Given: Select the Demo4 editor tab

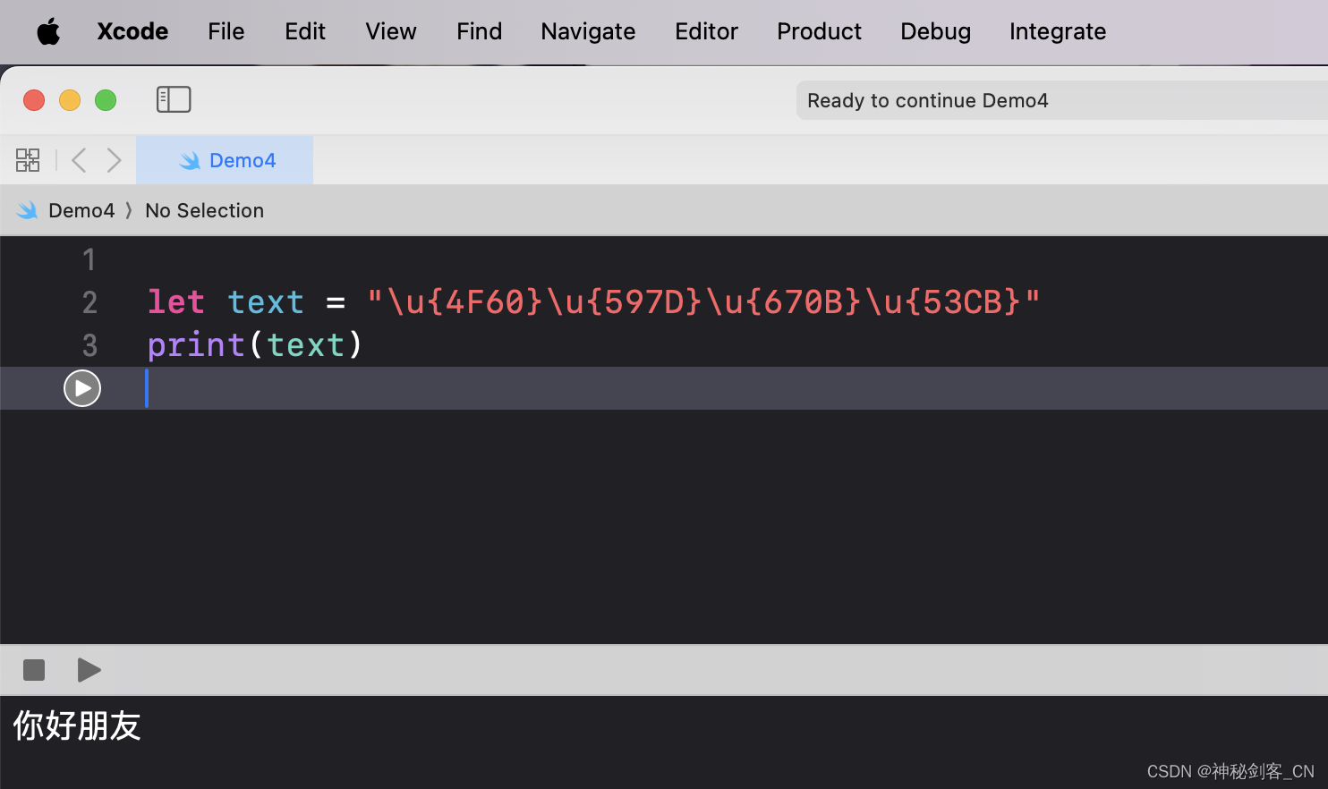Looking at the screenshot, I should click(225, 160).
